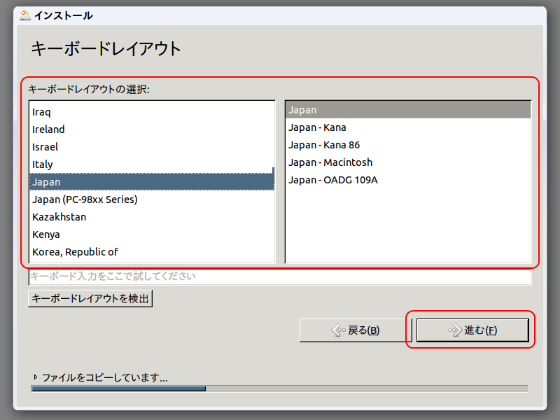Click the file copy progress bar

click(x=280, y=388)
